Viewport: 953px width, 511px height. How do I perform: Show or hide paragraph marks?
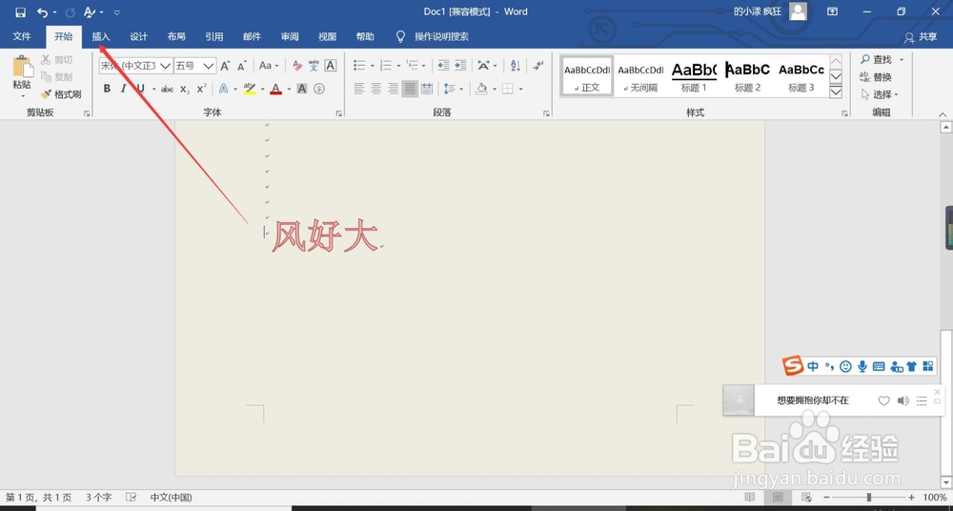tap(537, 66)
